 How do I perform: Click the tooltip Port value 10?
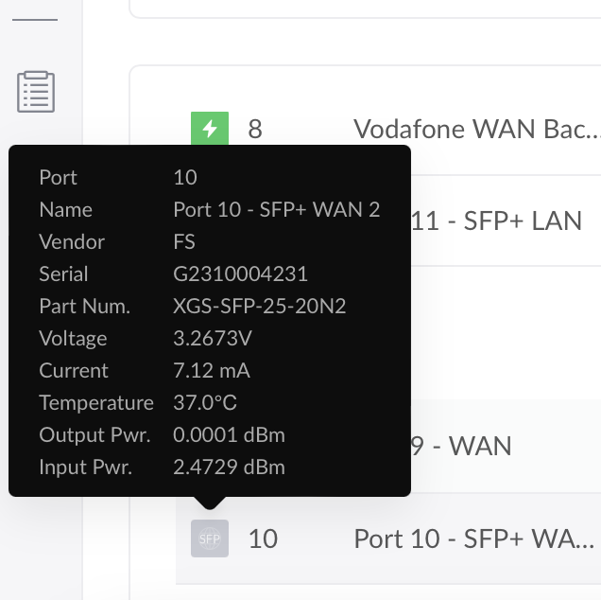click(185, 177)
